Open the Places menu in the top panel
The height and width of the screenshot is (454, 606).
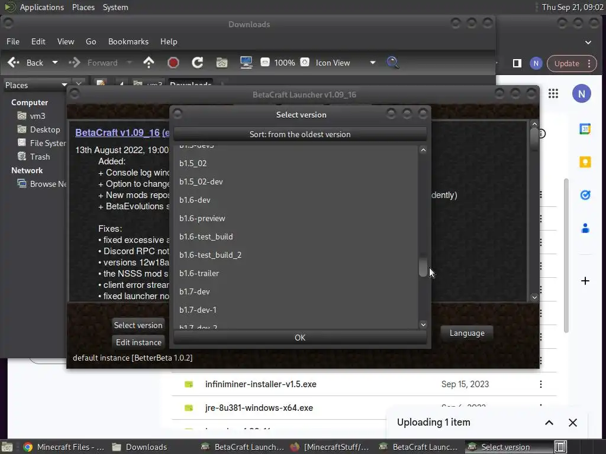pos(83,7)
